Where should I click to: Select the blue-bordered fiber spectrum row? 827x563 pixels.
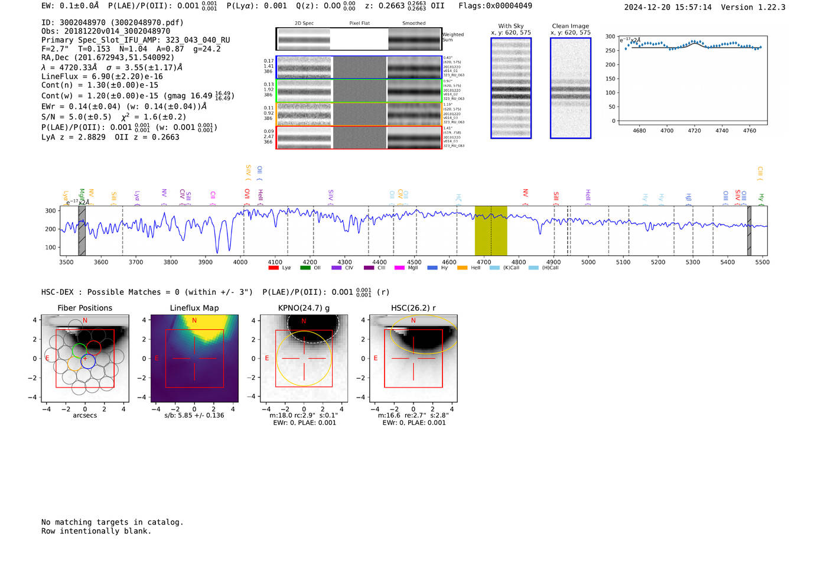[x=359, y=67]
